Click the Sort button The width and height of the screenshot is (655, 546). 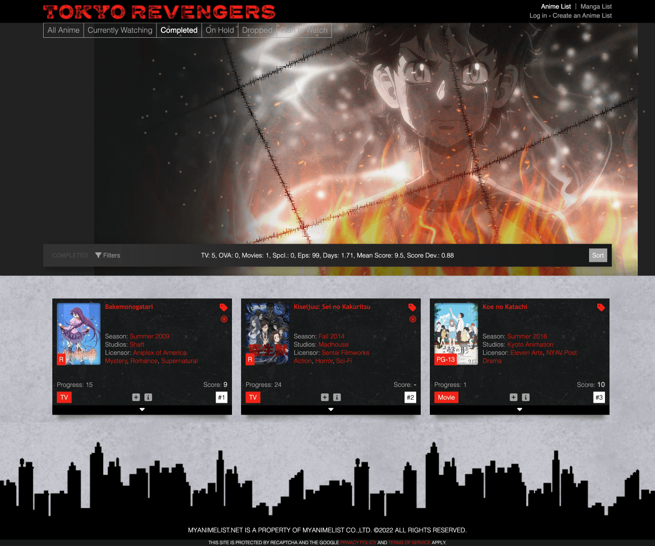pyautogui.click(x=598, y=255)
